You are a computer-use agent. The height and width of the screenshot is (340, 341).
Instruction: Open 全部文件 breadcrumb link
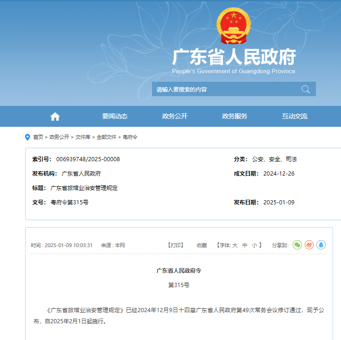pos(106,137)
